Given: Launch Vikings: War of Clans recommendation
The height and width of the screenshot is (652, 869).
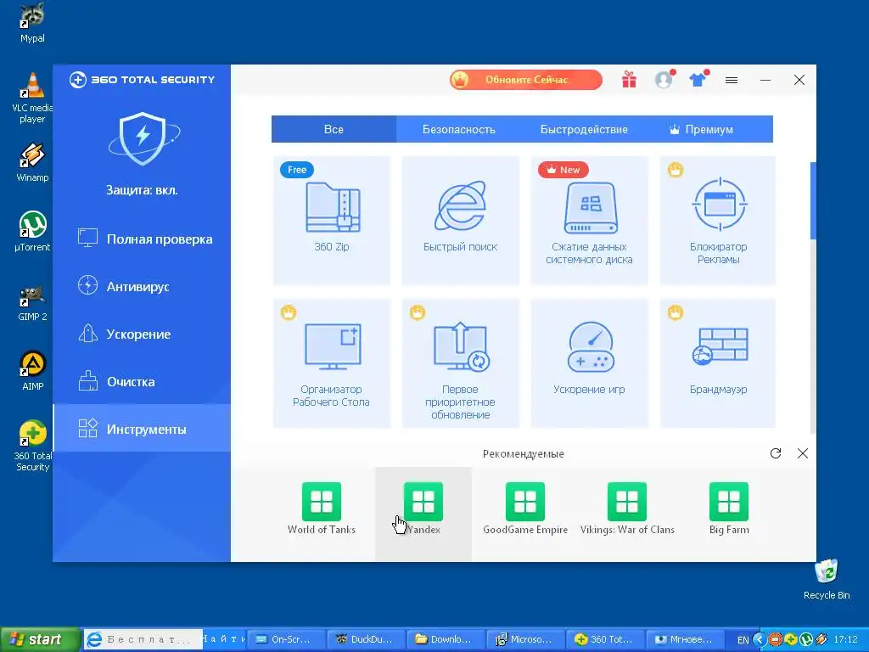Looking at the screenshot, I should tap(627, 509).
